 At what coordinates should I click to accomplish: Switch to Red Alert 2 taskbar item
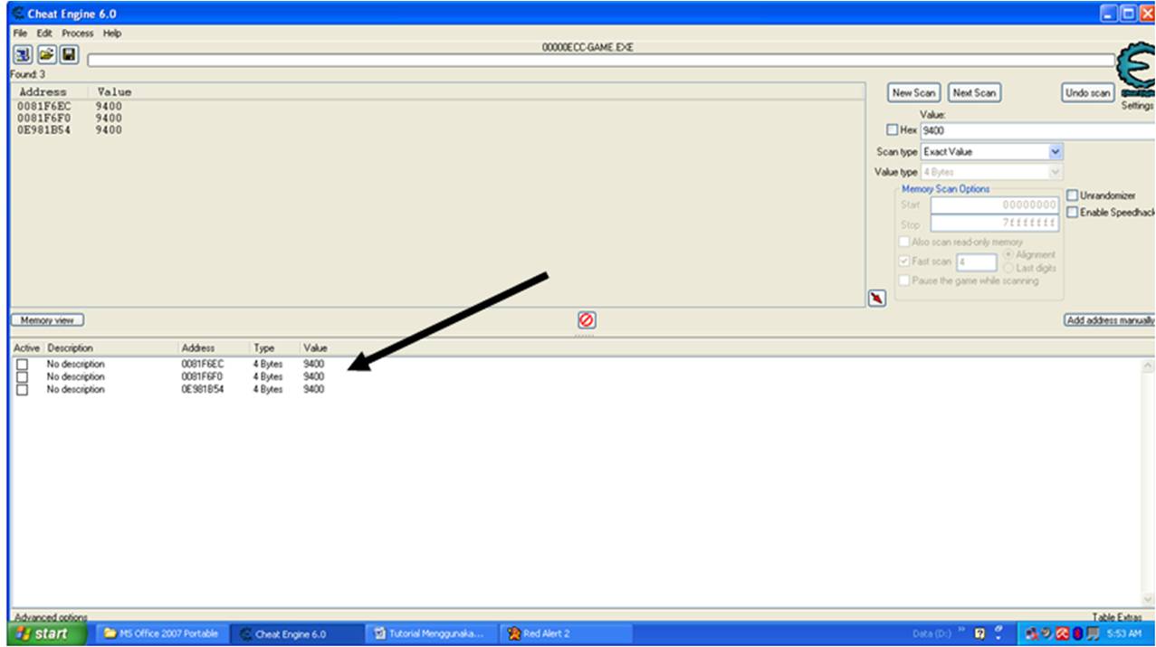tap(566, 633)
